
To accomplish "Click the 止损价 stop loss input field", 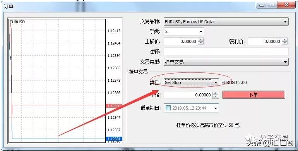I will [181, 41].
